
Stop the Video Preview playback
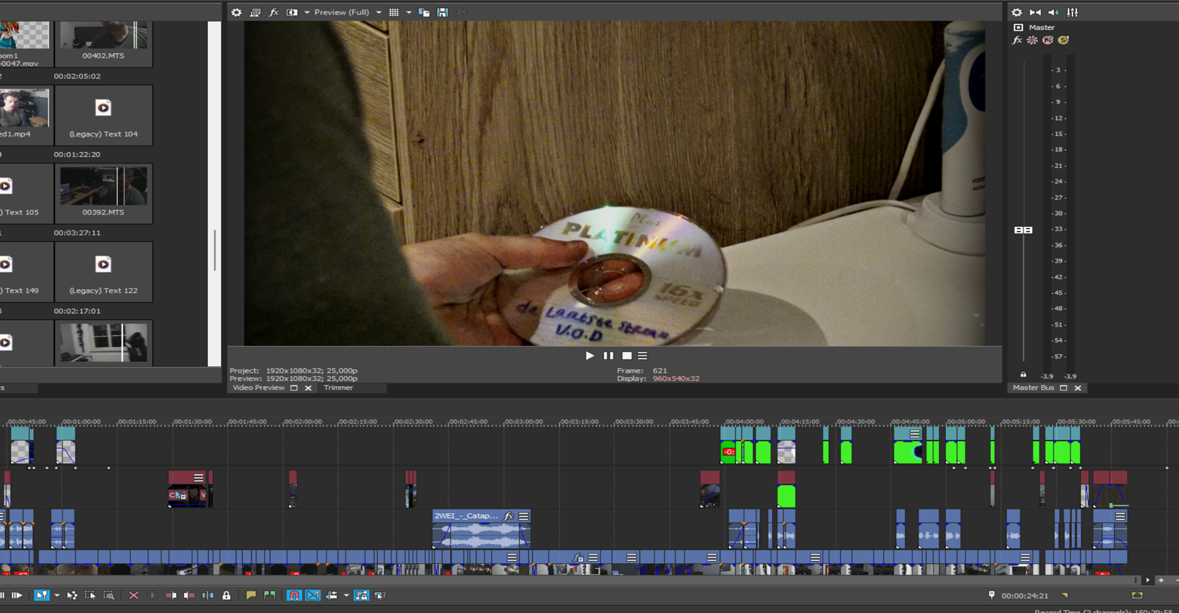tap(627, 356)
